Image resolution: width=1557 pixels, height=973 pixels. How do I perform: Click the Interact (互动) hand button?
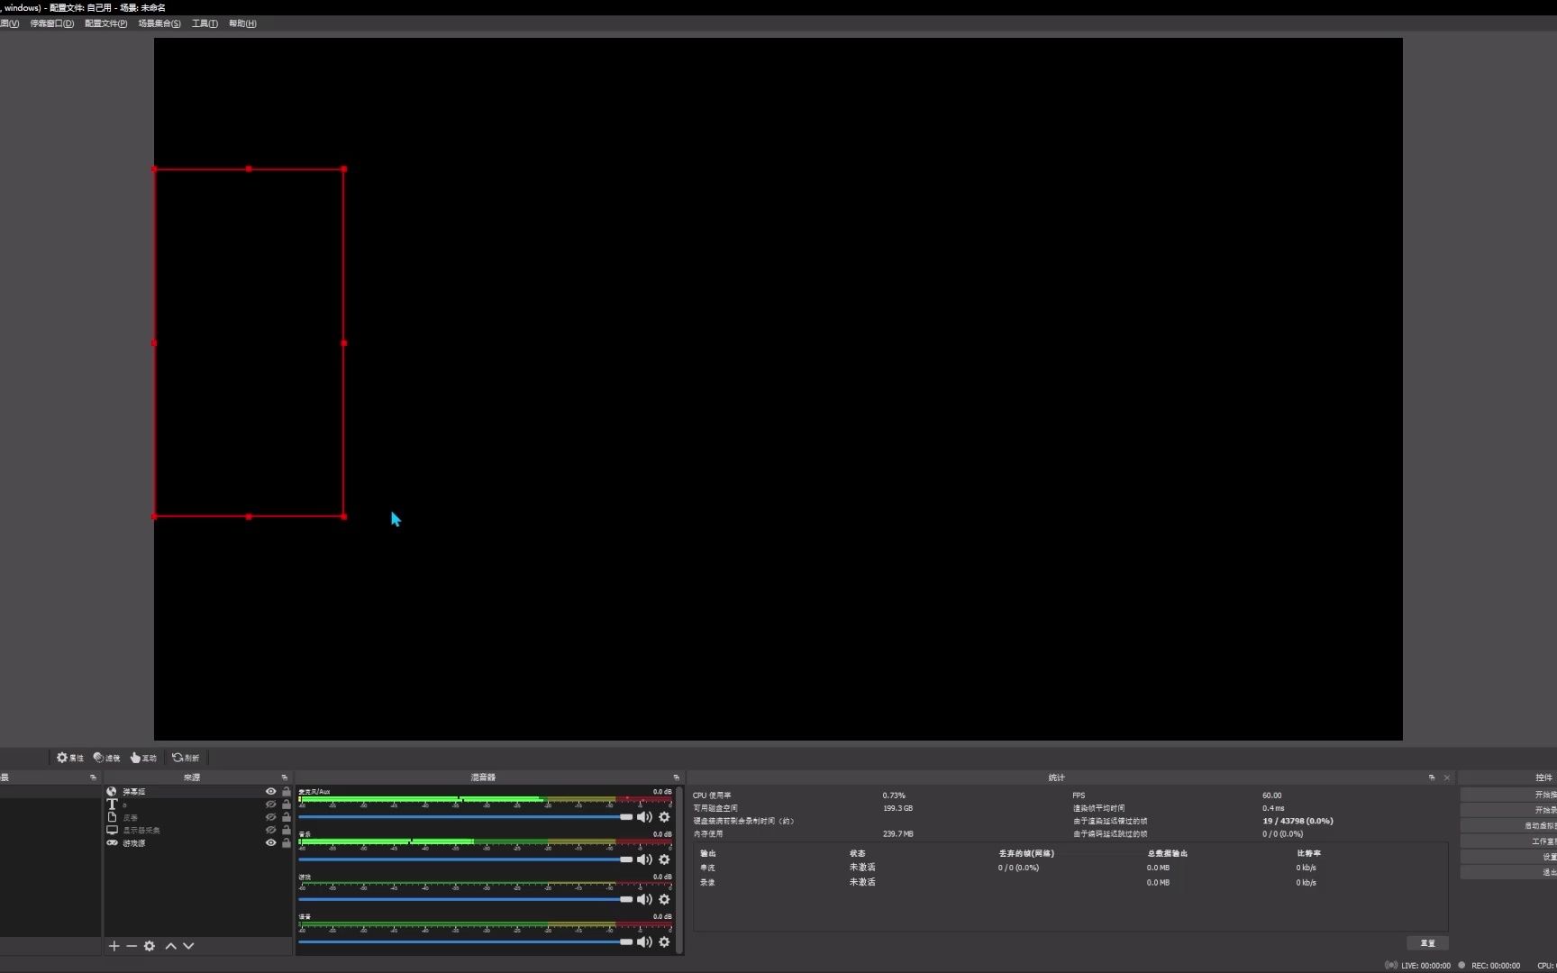143,758
